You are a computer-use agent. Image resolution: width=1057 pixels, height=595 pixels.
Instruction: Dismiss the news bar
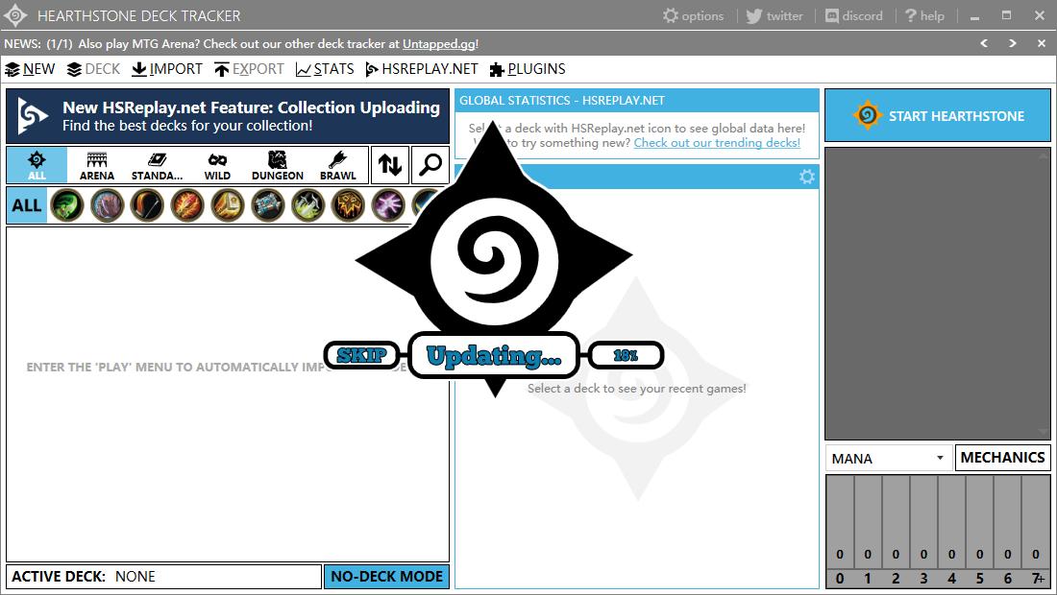coord(1042,43)
